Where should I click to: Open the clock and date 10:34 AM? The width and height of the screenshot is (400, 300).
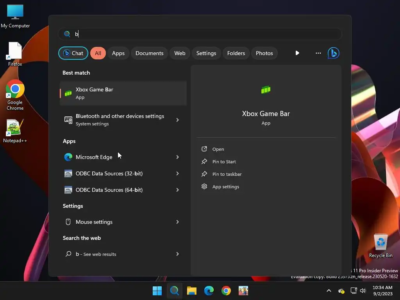click(383, 291)
